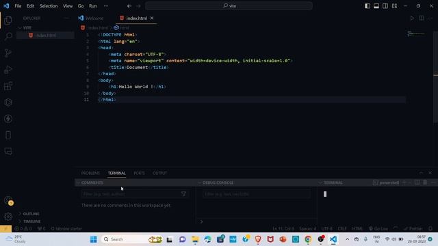Expand the OUTLINE section
The image size is (438, 246).
click(31, 214)
